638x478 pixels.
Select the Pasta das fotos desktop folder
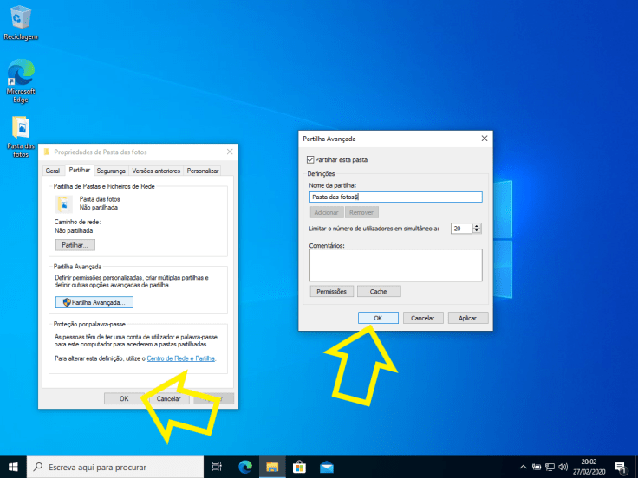(x=20, y=132)
